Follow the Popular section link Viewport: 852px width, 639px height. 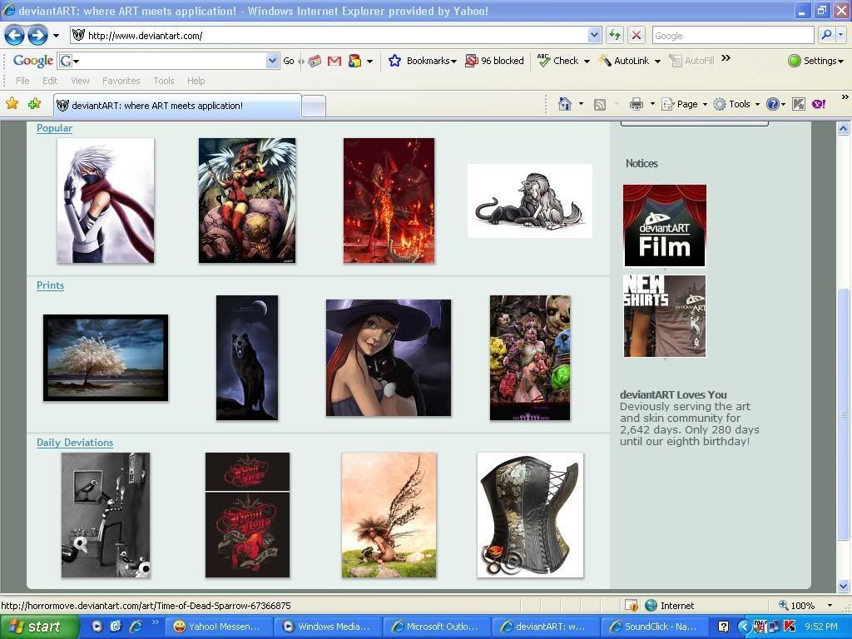(54, 128)
